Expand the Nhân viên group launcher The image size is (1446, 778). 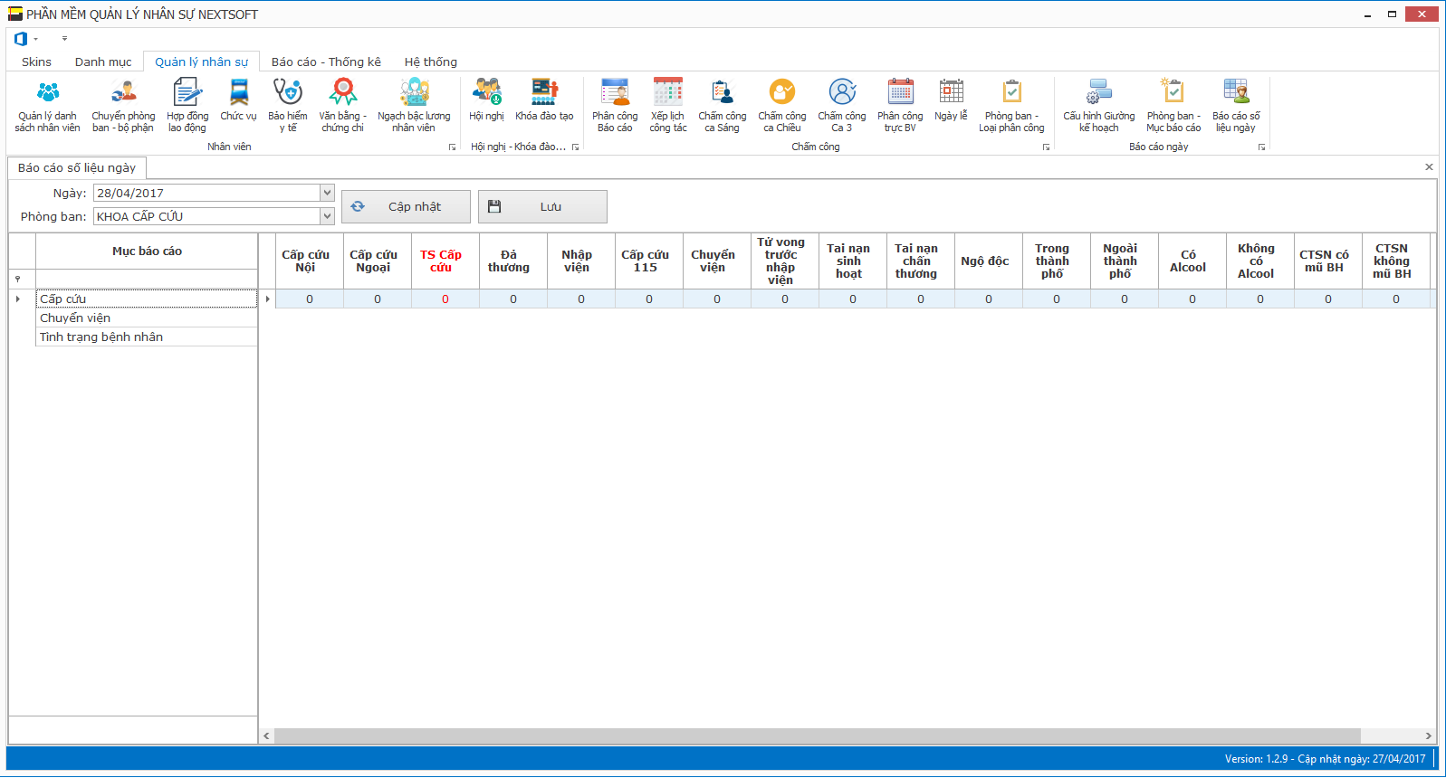(x=452, y=147)
